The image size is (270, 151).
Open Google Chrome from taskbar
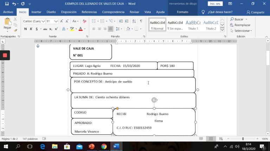[104, 146]
